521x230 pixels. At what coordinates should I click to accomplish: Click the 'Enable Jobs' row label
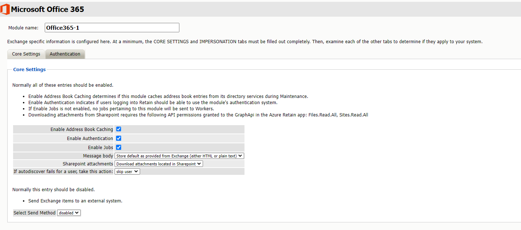100,148
